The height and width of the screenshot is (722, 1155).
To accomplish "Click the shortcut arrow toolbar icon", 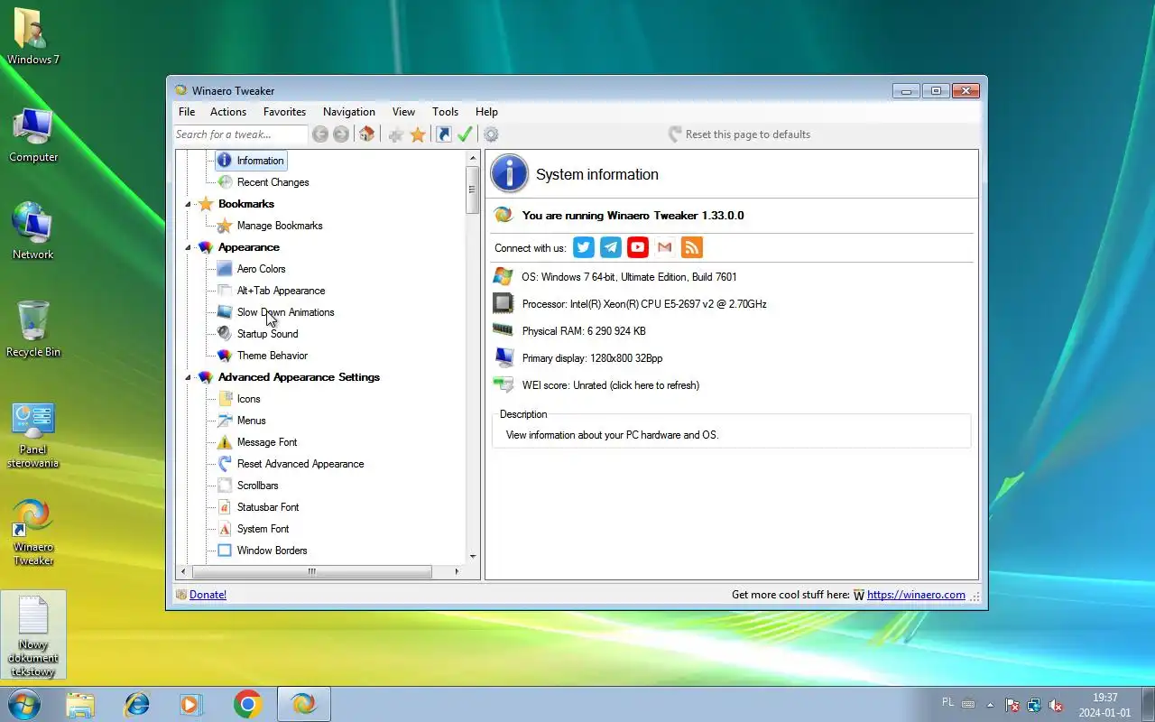I will 443,134.
